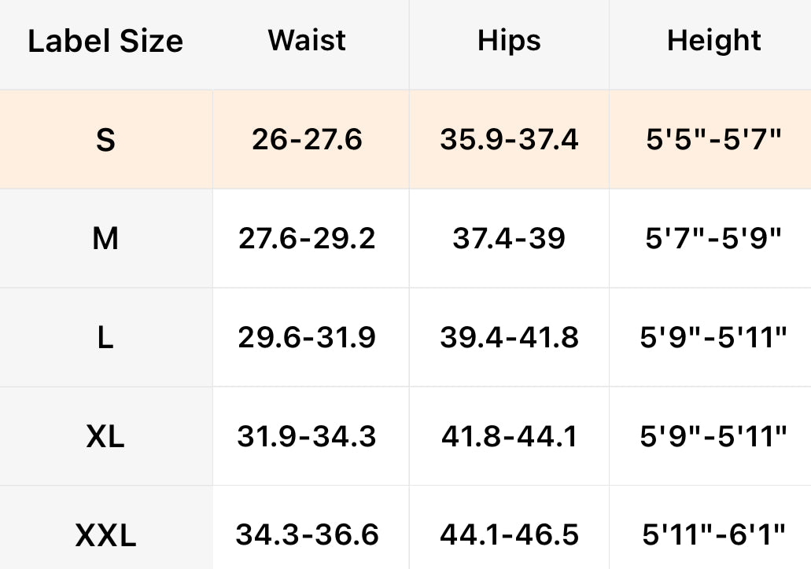Click the Label Size column header

[x=105, y=41]
